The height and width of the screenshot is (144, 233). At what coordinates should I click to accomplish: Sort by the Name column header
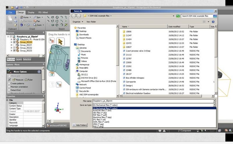coord(144,27)
